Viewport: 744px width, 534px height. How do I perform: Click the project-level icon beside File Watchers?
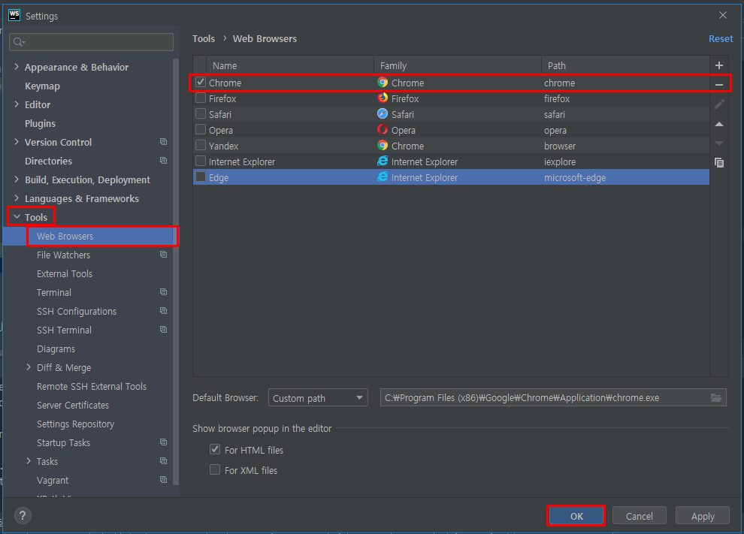tap(163, 254)
